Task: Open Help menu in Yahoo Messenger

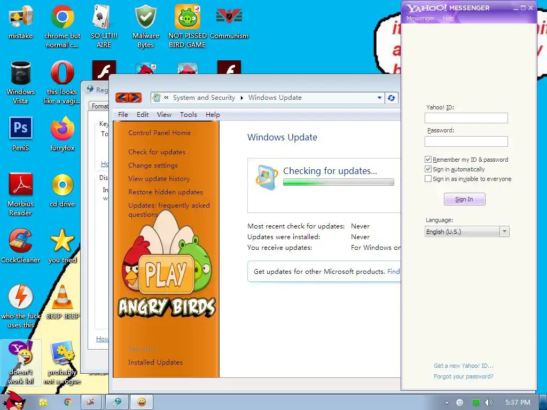Action: point(448,18)
